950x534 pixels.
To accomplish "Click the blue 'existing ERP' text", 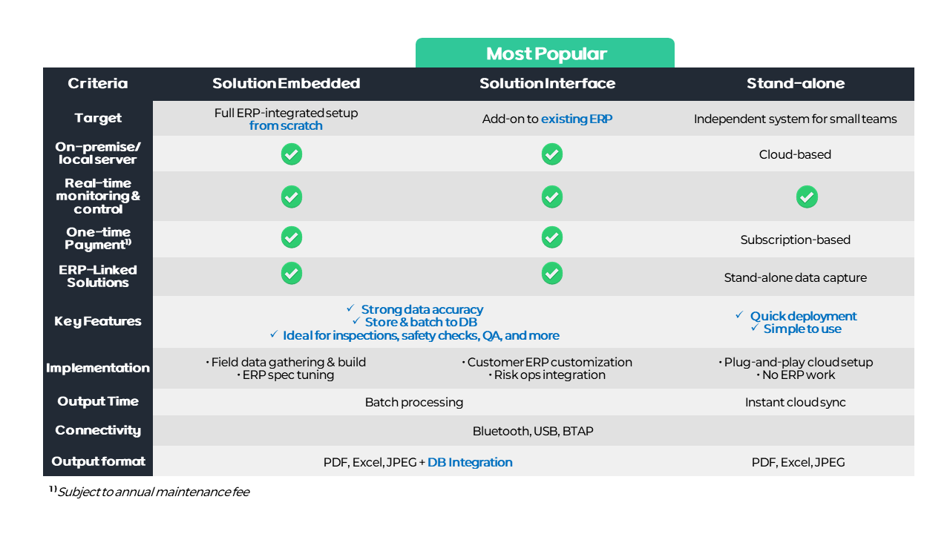I will pos(577,119).
